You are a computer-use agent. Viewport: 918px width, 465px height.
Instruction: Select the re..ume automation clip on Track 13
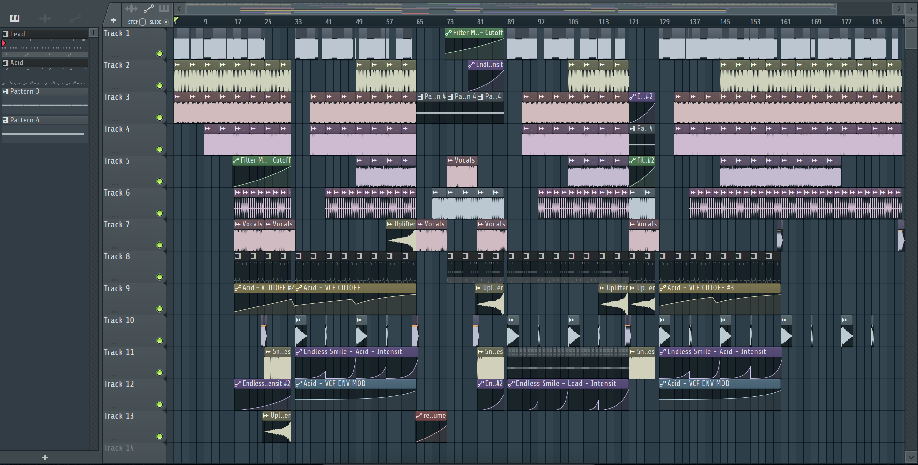coord(431,426)
